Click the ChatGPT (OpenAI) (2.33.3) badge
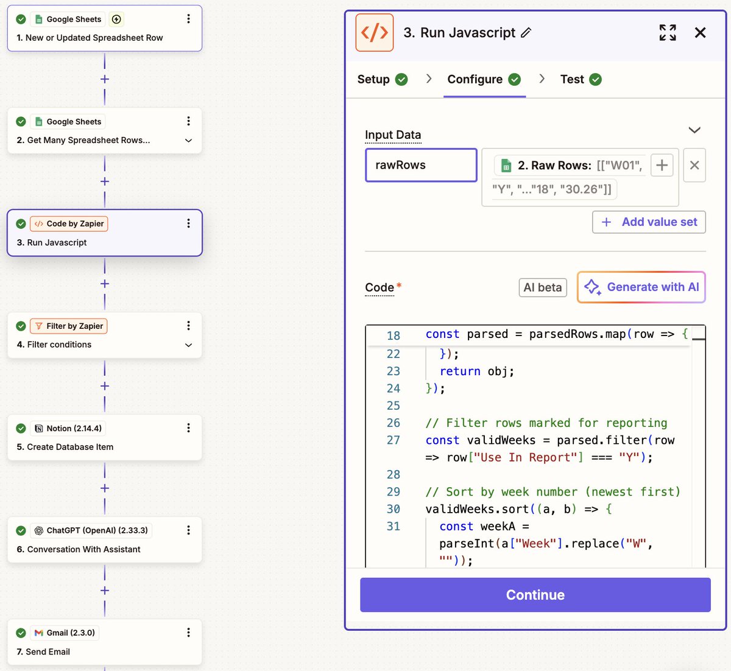This screenshot has height=671, width=731. (x=91, y=530)
